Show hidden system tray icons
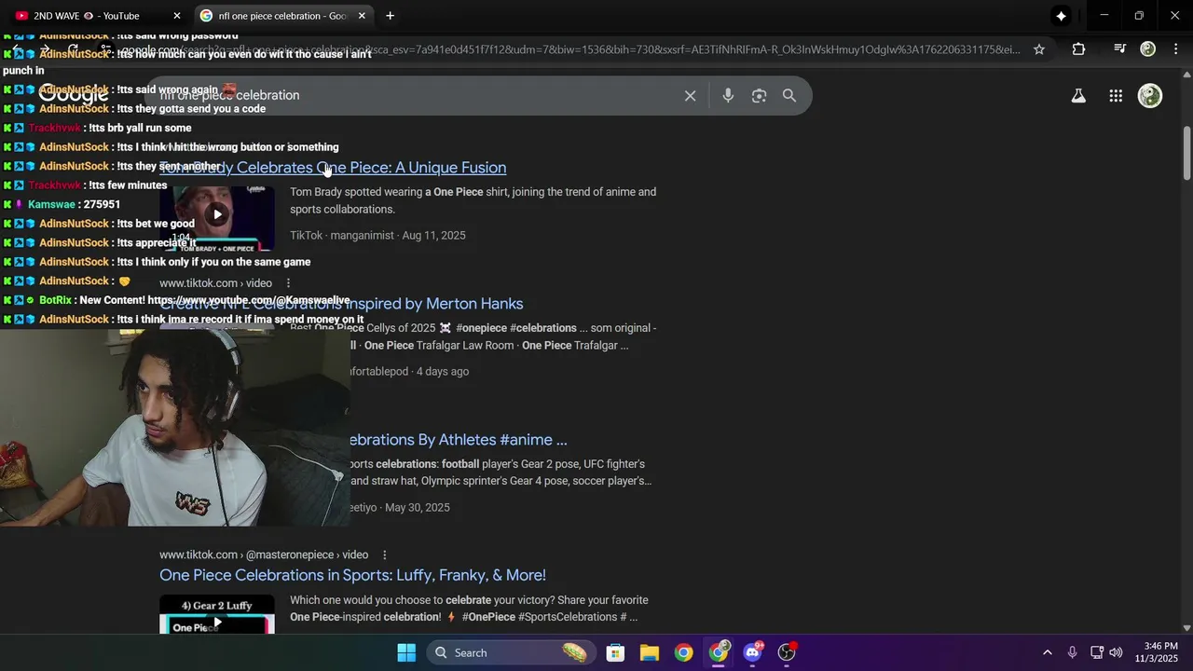The image size is (1193, 671). coord(1047,652)
